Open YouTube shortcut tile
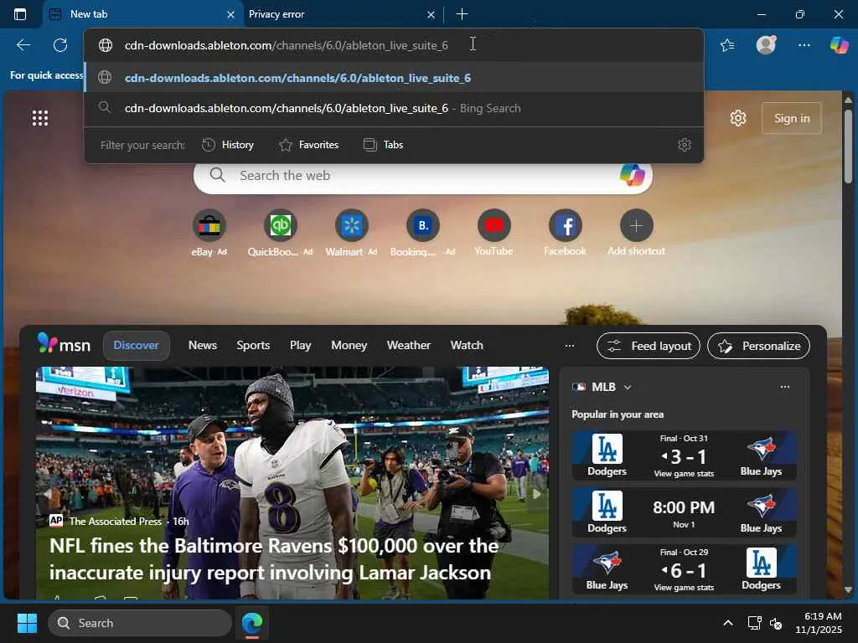858x643 pixels. [x=494, y=234]
